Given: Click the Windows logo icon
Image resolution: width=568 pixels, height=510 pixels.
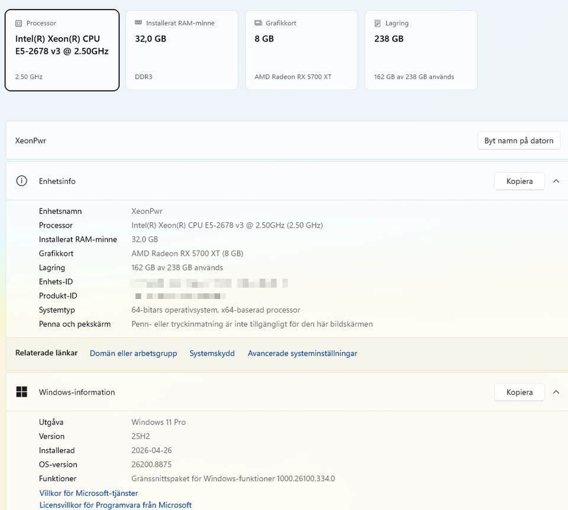Looking at the screenshot, I should pos(22,392).
